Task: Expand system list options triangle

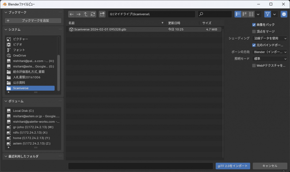Action: pyautogui.click(x=8, y=92)
